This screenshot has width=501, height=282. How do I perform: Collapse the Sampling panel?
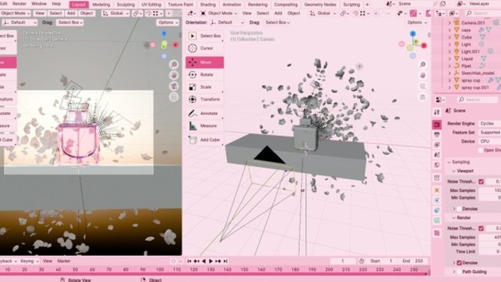[449, 162]
